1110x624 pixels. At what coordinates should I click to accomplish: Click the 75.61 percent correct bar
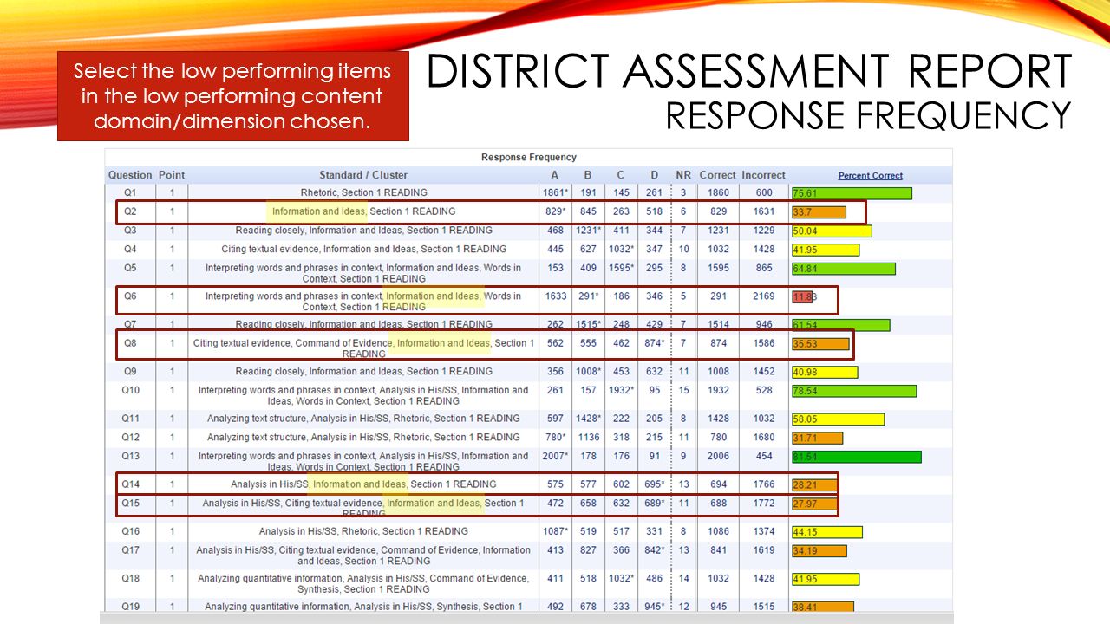(852, 193)
